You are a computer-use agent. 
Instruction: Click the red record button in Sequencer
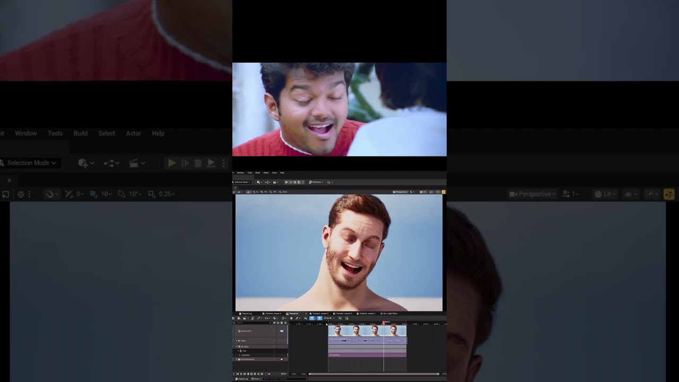(x=265, y=374)
